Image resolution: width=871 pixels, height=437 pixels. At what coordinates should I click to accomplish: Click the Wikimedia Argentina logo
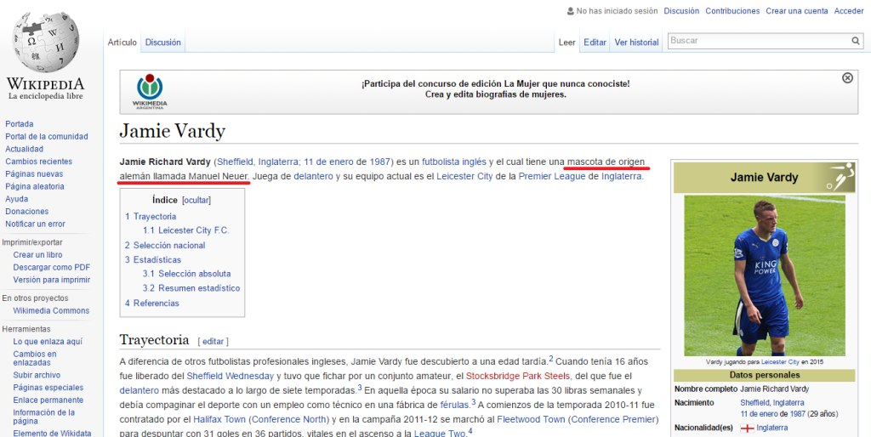point(150,92)
